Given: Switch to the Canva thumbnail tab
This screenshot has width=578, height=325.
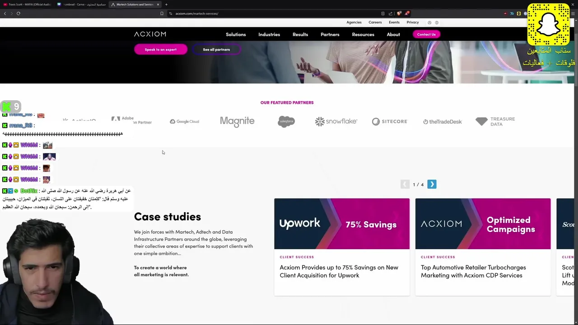Looking at the screenshot, I should pos(81,5).
